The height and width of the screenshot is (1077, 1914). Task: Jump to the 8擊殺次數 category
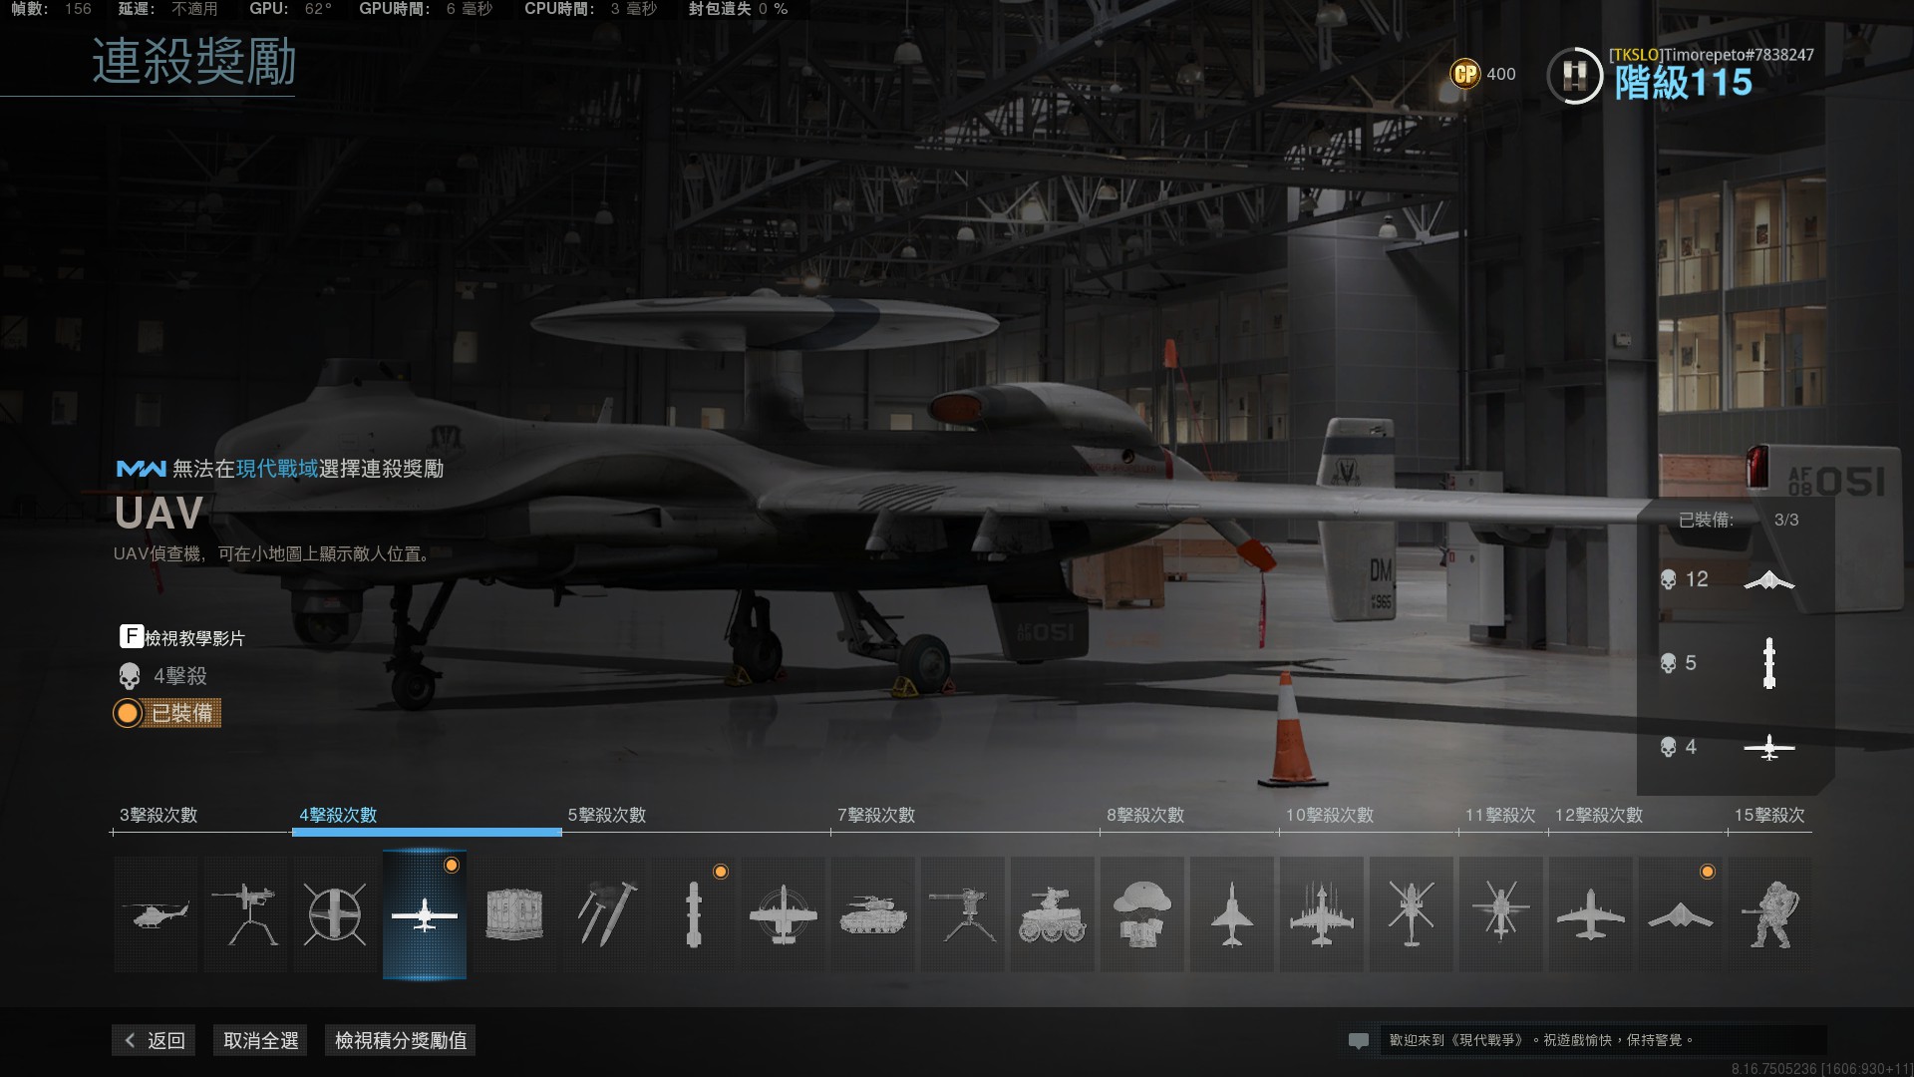[x=1145, y=815]
